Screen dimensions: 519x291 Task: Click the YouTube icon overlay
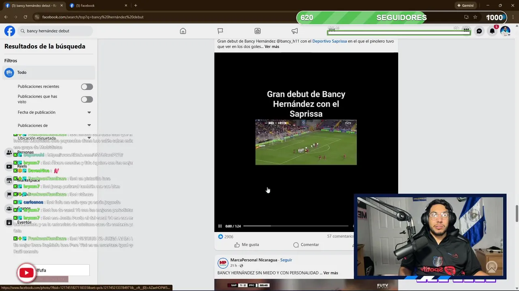[27, 273]
